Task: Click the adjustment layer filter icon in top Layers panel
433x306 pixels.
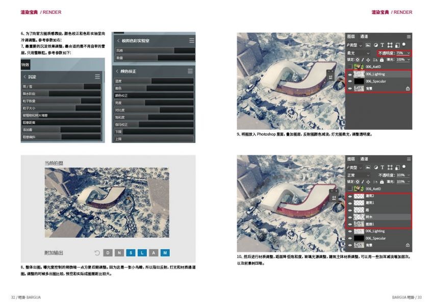Action: pyautogui.click(x=375, y=45)
